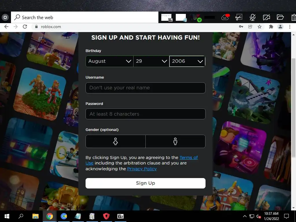
Task: Click the square stop button beside search
Action: click(5, 17)
